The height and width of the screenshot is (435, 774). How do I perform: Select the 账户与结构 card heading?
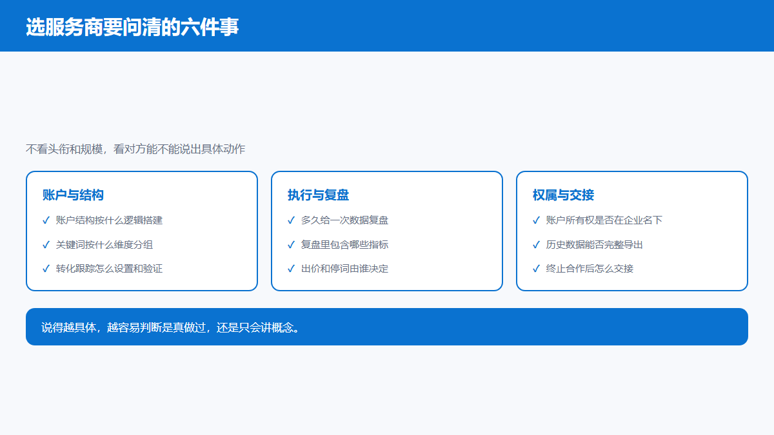coord(73,195)
